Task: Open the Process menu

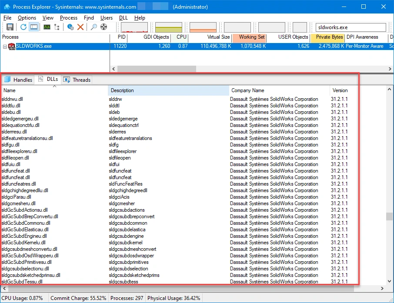Action: (x=69, y=18)
